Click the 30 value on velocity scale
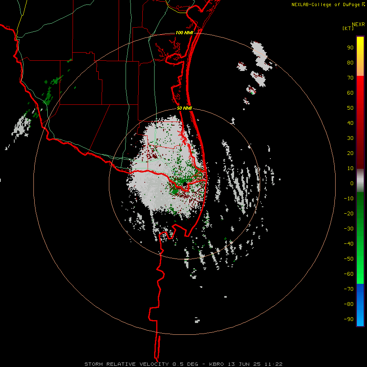Screen dimensions: 367x367 coord(350,138)
